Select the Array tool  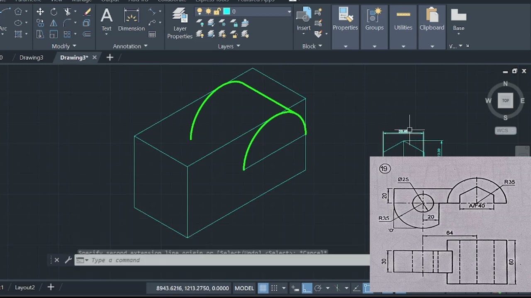[x=67, y=34]
